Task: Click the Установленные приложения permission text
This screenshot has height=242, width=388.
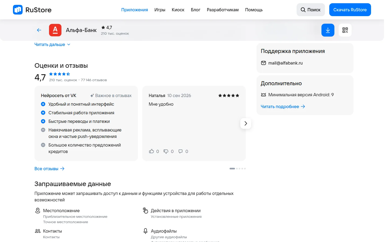Action: (x=176, y=216)
